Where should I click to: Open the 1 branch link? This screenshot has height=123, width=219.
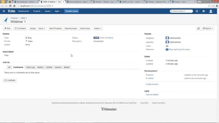point(150,75)
